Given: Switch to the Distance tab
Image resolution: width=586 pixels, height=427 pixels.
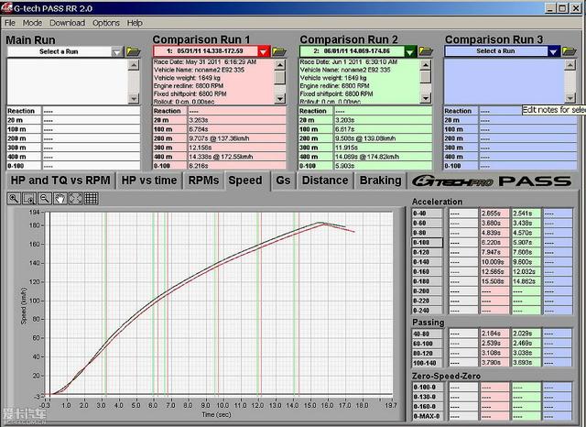Looking at the screenshot, I should point(325,181).
